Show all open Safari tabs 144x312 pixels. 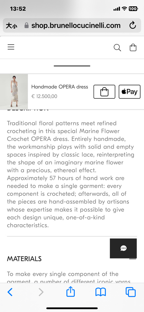pos(131,292)
